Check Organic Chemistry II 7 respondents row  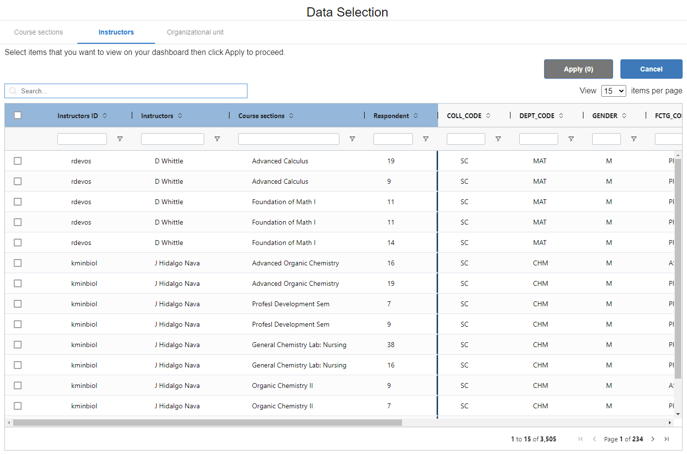click(x=18, y=406)
